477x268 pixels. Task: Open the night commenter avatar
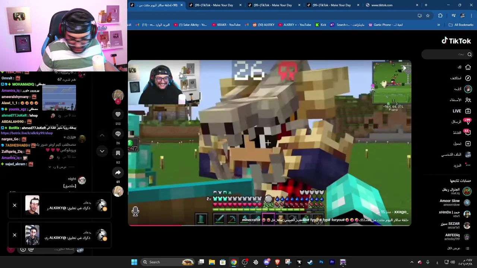82,181
